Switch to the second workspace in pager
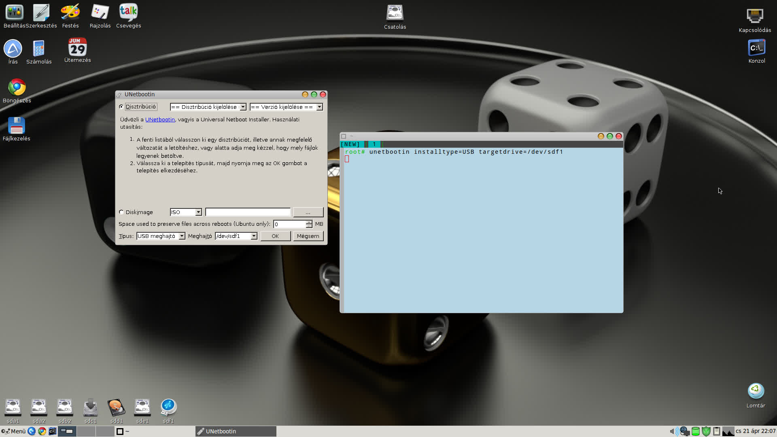This screenshot has height=437, width=777. coord(86,431)
